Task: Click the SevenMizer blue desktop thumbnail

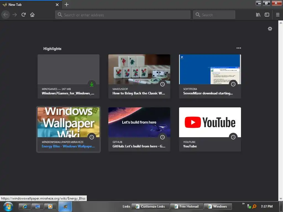Action: [210, 69]
